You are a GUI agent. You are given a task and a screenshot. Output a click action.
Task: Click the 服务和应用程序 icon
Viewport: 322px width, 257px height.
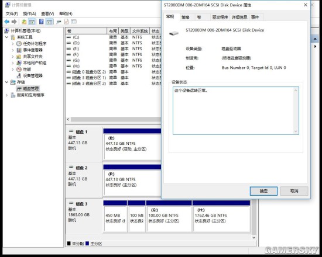coord(13,95)
